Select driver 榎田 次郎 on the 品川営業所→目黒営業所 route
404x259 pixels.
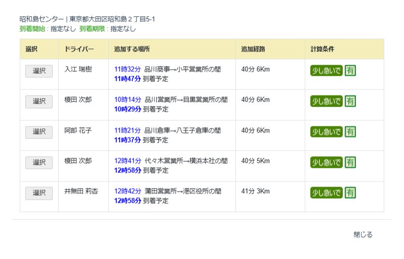pyautogui.click(x=39, y=102)
